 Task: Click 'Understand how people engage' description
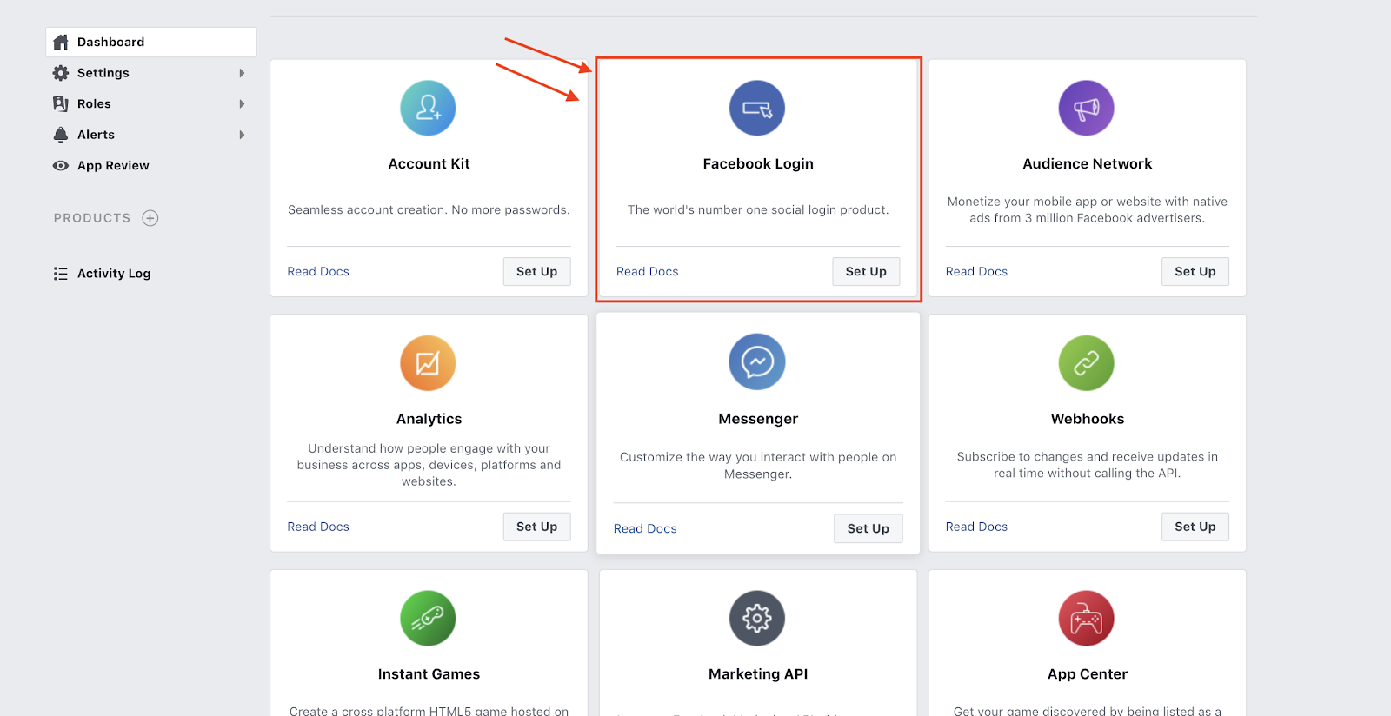429,465
